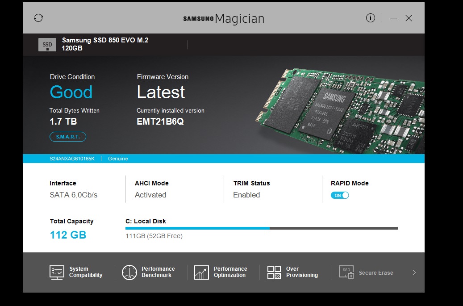Click SATA 6.0Gb/s interface value
Image resolution: width=463 pixels, height=306 pixels.
(74, 195)
